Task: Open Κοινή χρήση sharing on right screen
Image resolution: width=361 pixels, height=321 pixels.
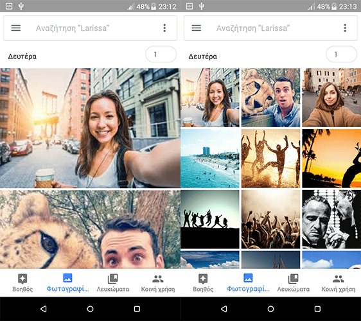Action: 339,283
